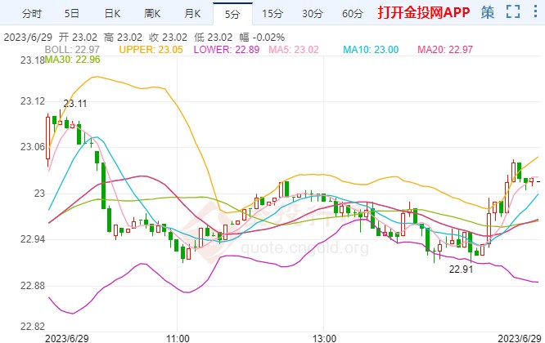Click the 23.12 price axis label
545x343 pixels.
33,101
